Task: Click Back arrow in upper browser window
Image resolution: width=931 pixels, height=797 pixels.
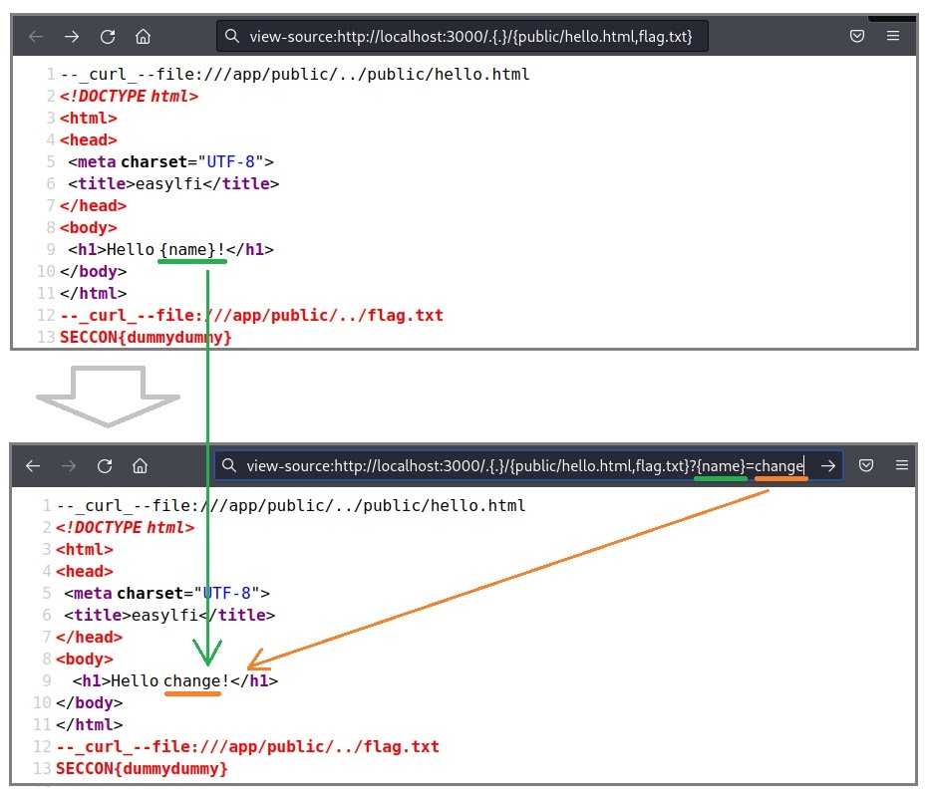Action: pos(36,37)
